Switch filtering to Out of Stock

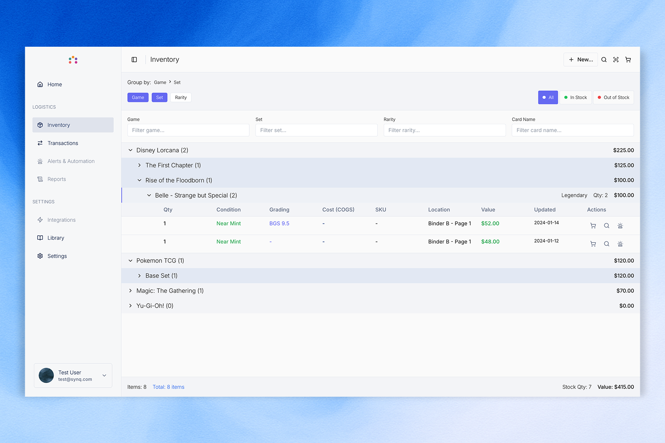pyautogui.click(x=613, y=97)
